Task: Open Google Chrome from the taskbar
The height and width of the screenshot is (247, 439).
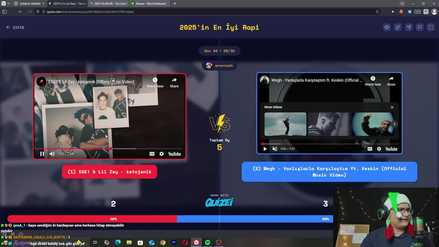Action: (x=163, y=243)
